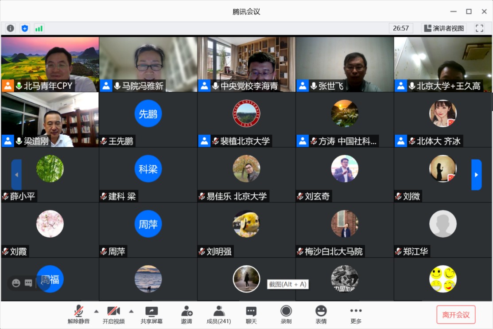Leave the meeting with 离开会议
The width and height of the screenshot is (493, 329).
click(x=456, y=315)
